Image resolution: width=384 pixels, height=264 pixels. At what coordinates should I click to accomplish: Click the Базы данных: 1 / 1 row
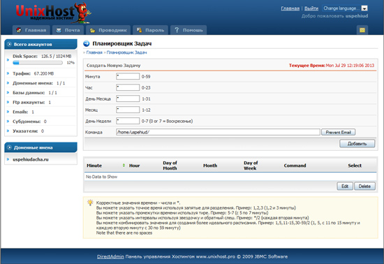[40, 93]
